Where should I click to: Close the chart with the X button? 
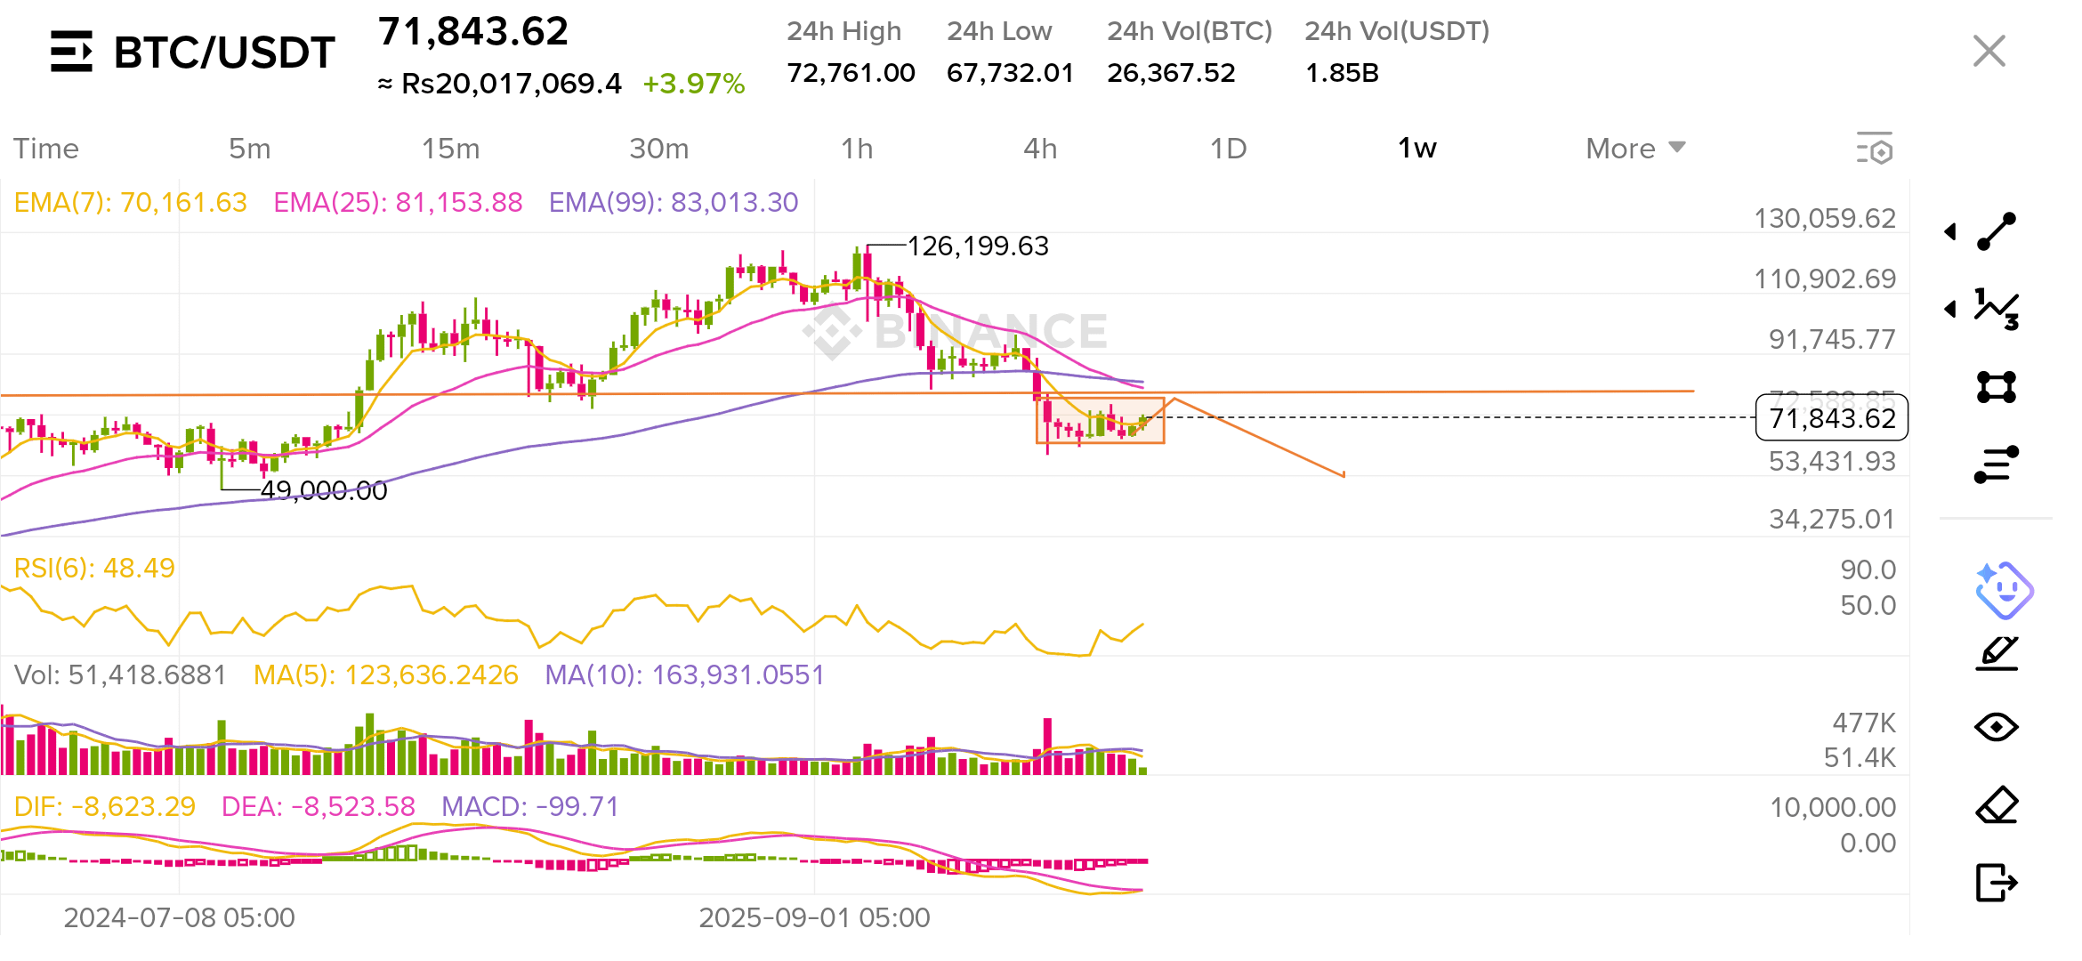[1989, 52]
